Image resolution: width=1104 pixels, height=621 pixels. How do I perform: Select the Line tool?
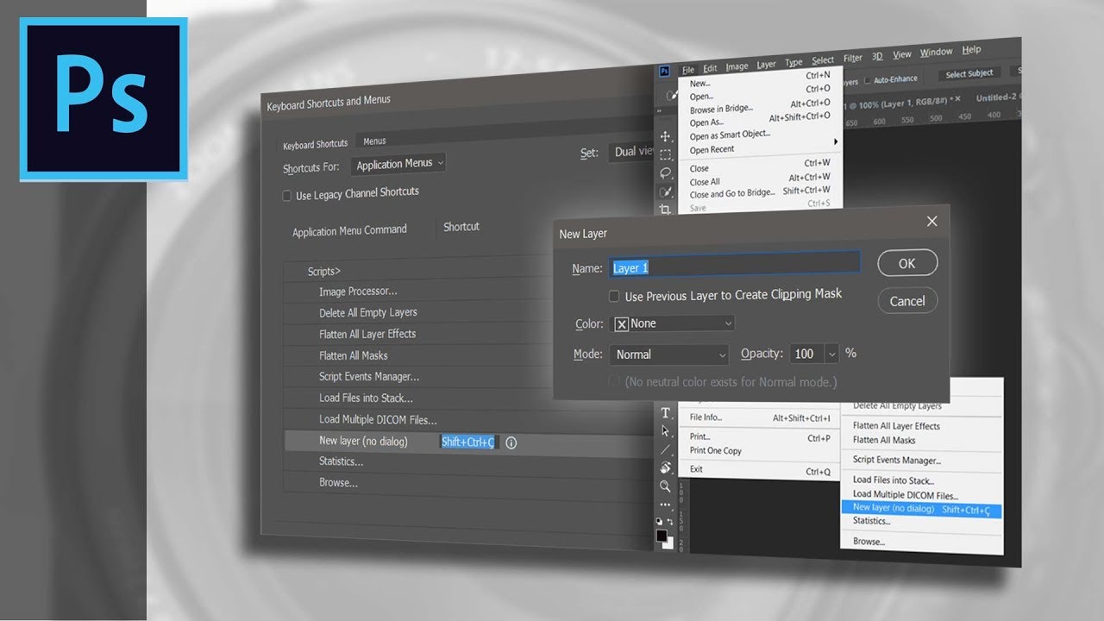point(665,449)
